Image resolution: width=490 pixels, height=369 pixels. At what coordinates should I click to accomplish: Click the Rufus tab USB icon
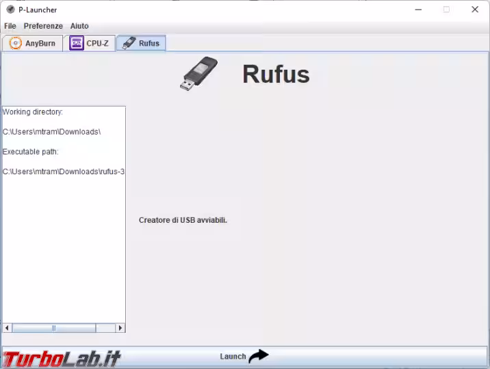click(129, 43)
